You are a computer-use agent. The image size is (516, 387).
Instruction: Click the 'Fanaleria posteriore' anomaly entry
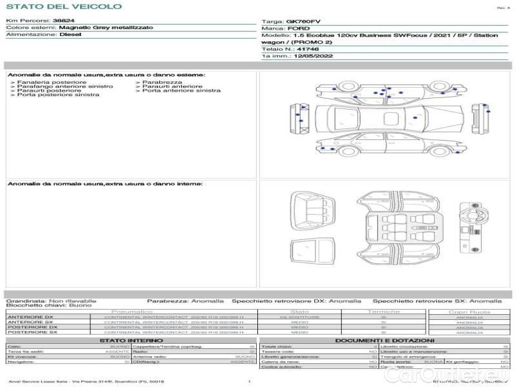pyautogui.click(x=52, y=82)
